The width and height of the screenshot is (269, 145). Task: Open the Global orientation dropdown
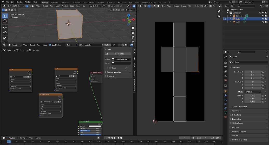pyautogui.click(x=95, y=6)
